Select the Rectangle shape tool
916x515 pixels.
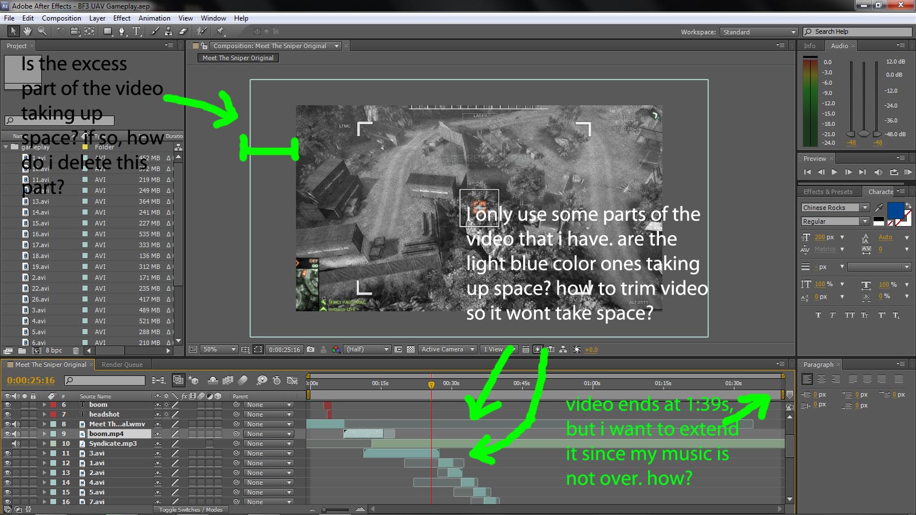(x=108, y=31)
